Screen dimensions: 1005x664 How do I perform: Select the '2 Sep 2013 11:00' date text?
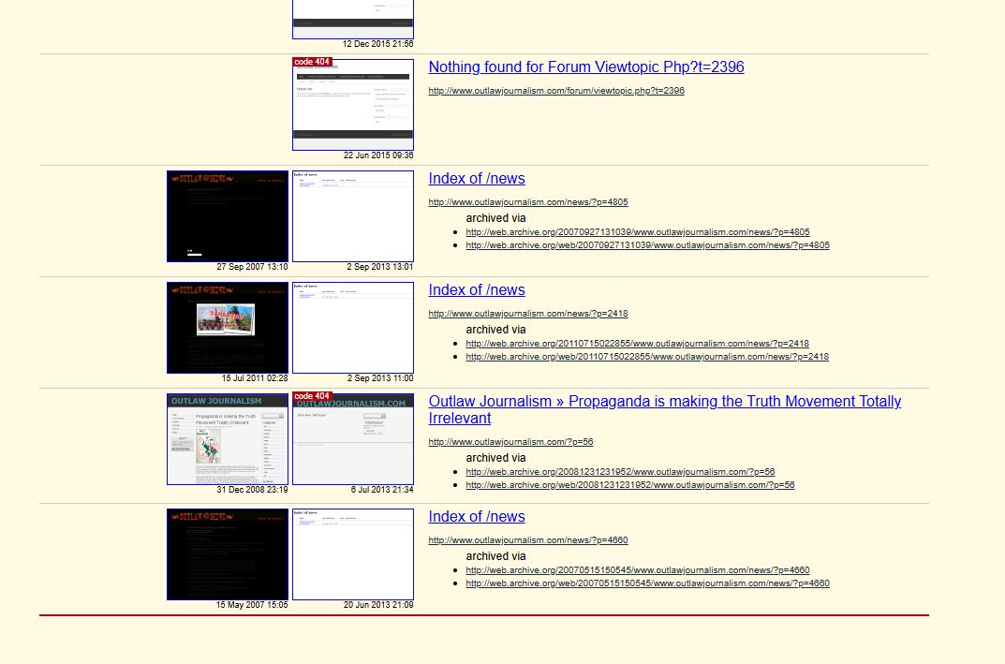(x=380, y=378)
